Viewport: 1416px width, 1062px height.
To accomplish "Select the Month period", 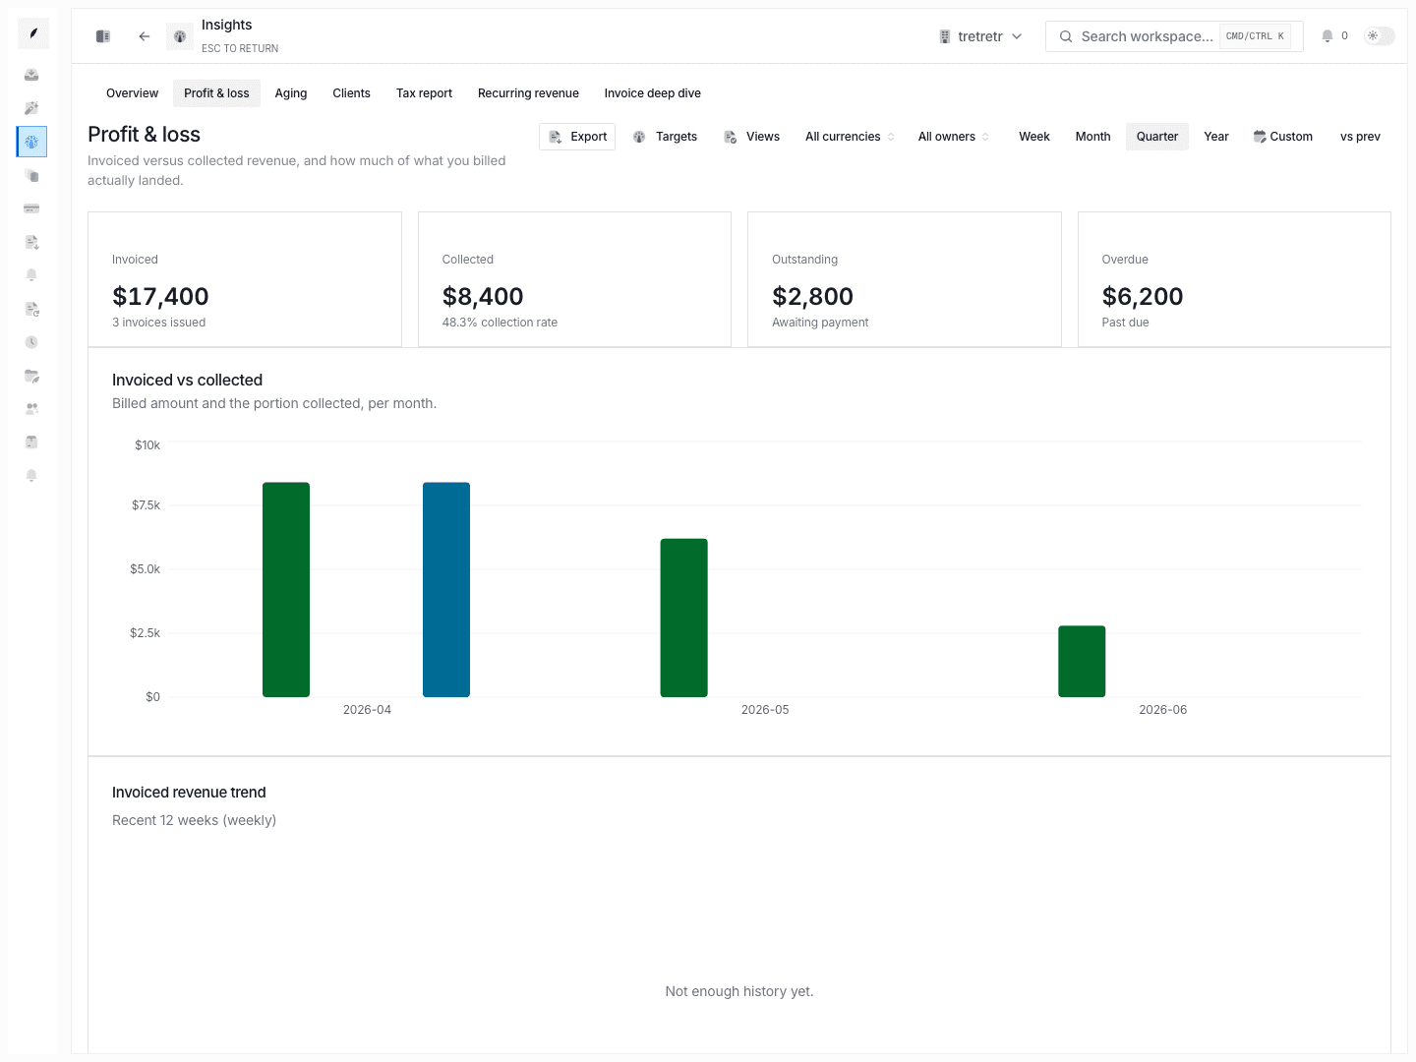I will pos(1092,137).
